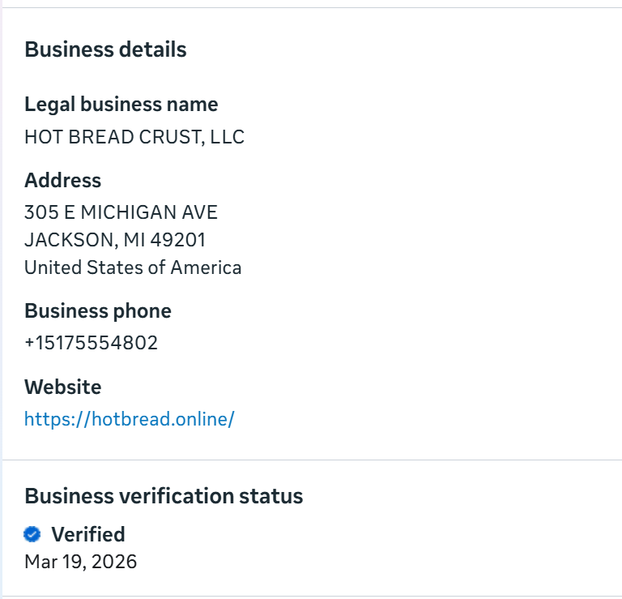
Task: Click the United States of America text
Action: (133, 267)
